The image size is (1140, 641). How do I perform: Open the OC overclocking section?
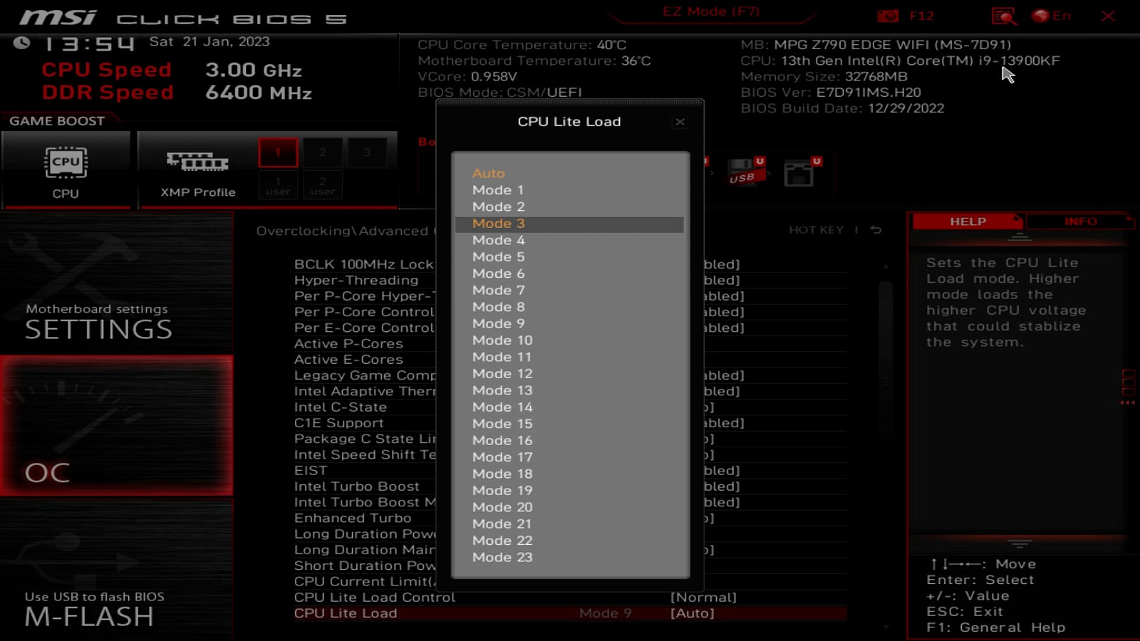[116, 426]
